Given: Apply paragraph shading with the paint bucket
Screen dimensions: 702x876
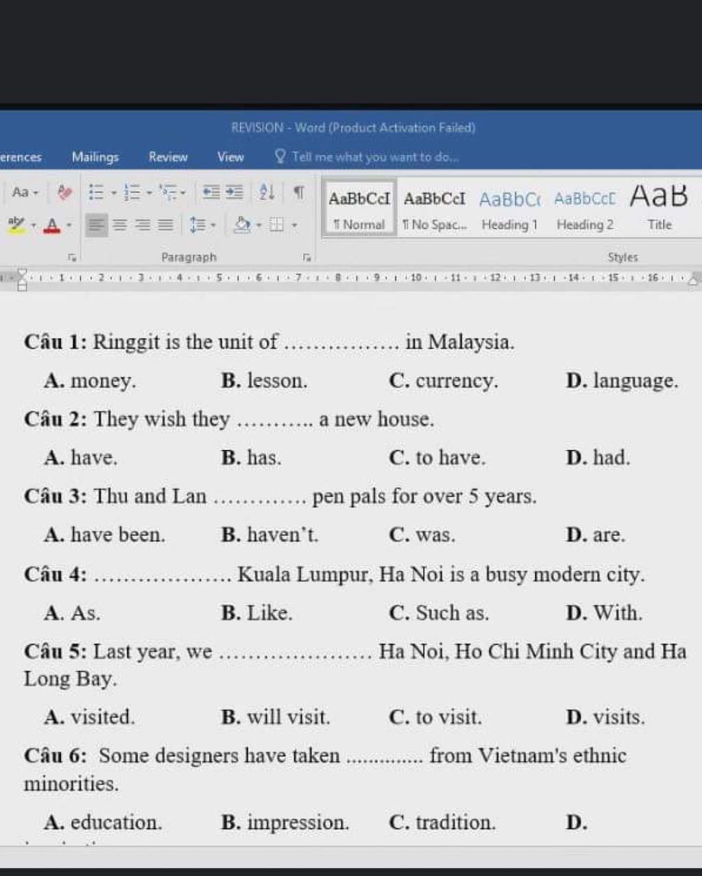Looking at the screenshot, I should click(242, 225).
